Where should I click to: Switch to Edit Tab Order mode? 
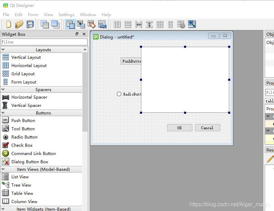102,24
